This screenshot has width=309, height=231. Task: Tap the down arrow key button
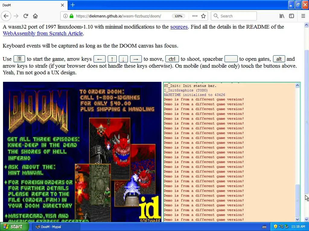click(x=123, y=59)
